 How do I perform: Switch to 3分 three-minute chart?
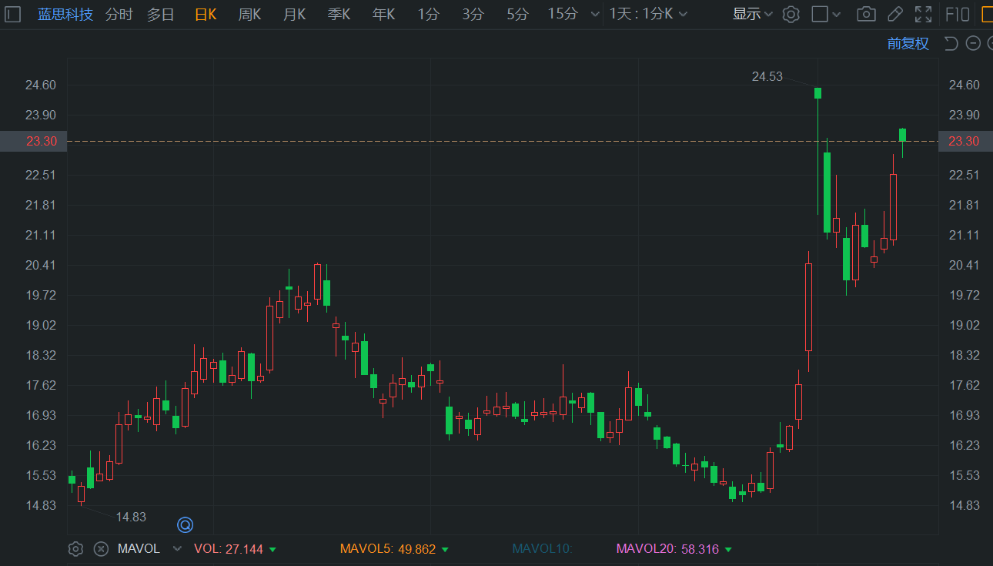tap(473, 14)
